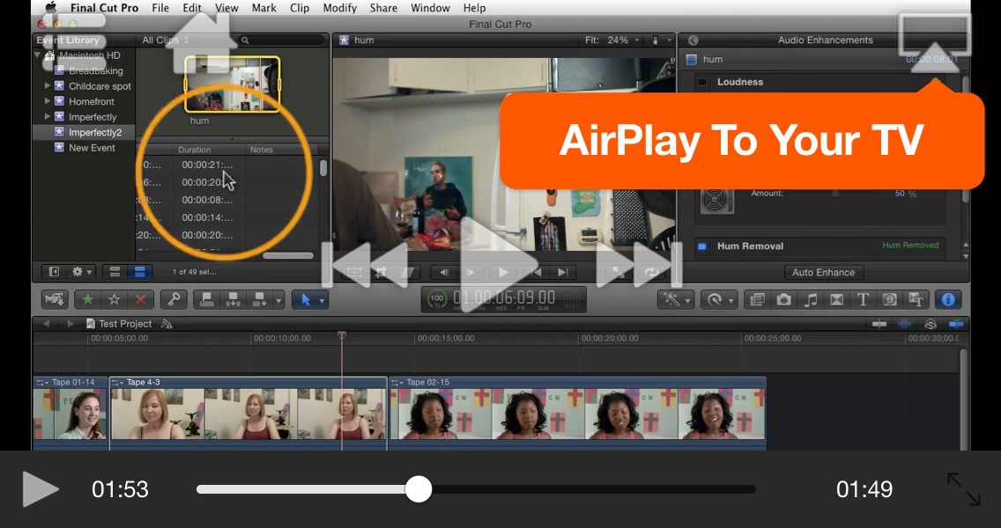Click the Auto Enhance button
Image resolution: width=1001 pixels, height=528 pixels.
(823, 273)
